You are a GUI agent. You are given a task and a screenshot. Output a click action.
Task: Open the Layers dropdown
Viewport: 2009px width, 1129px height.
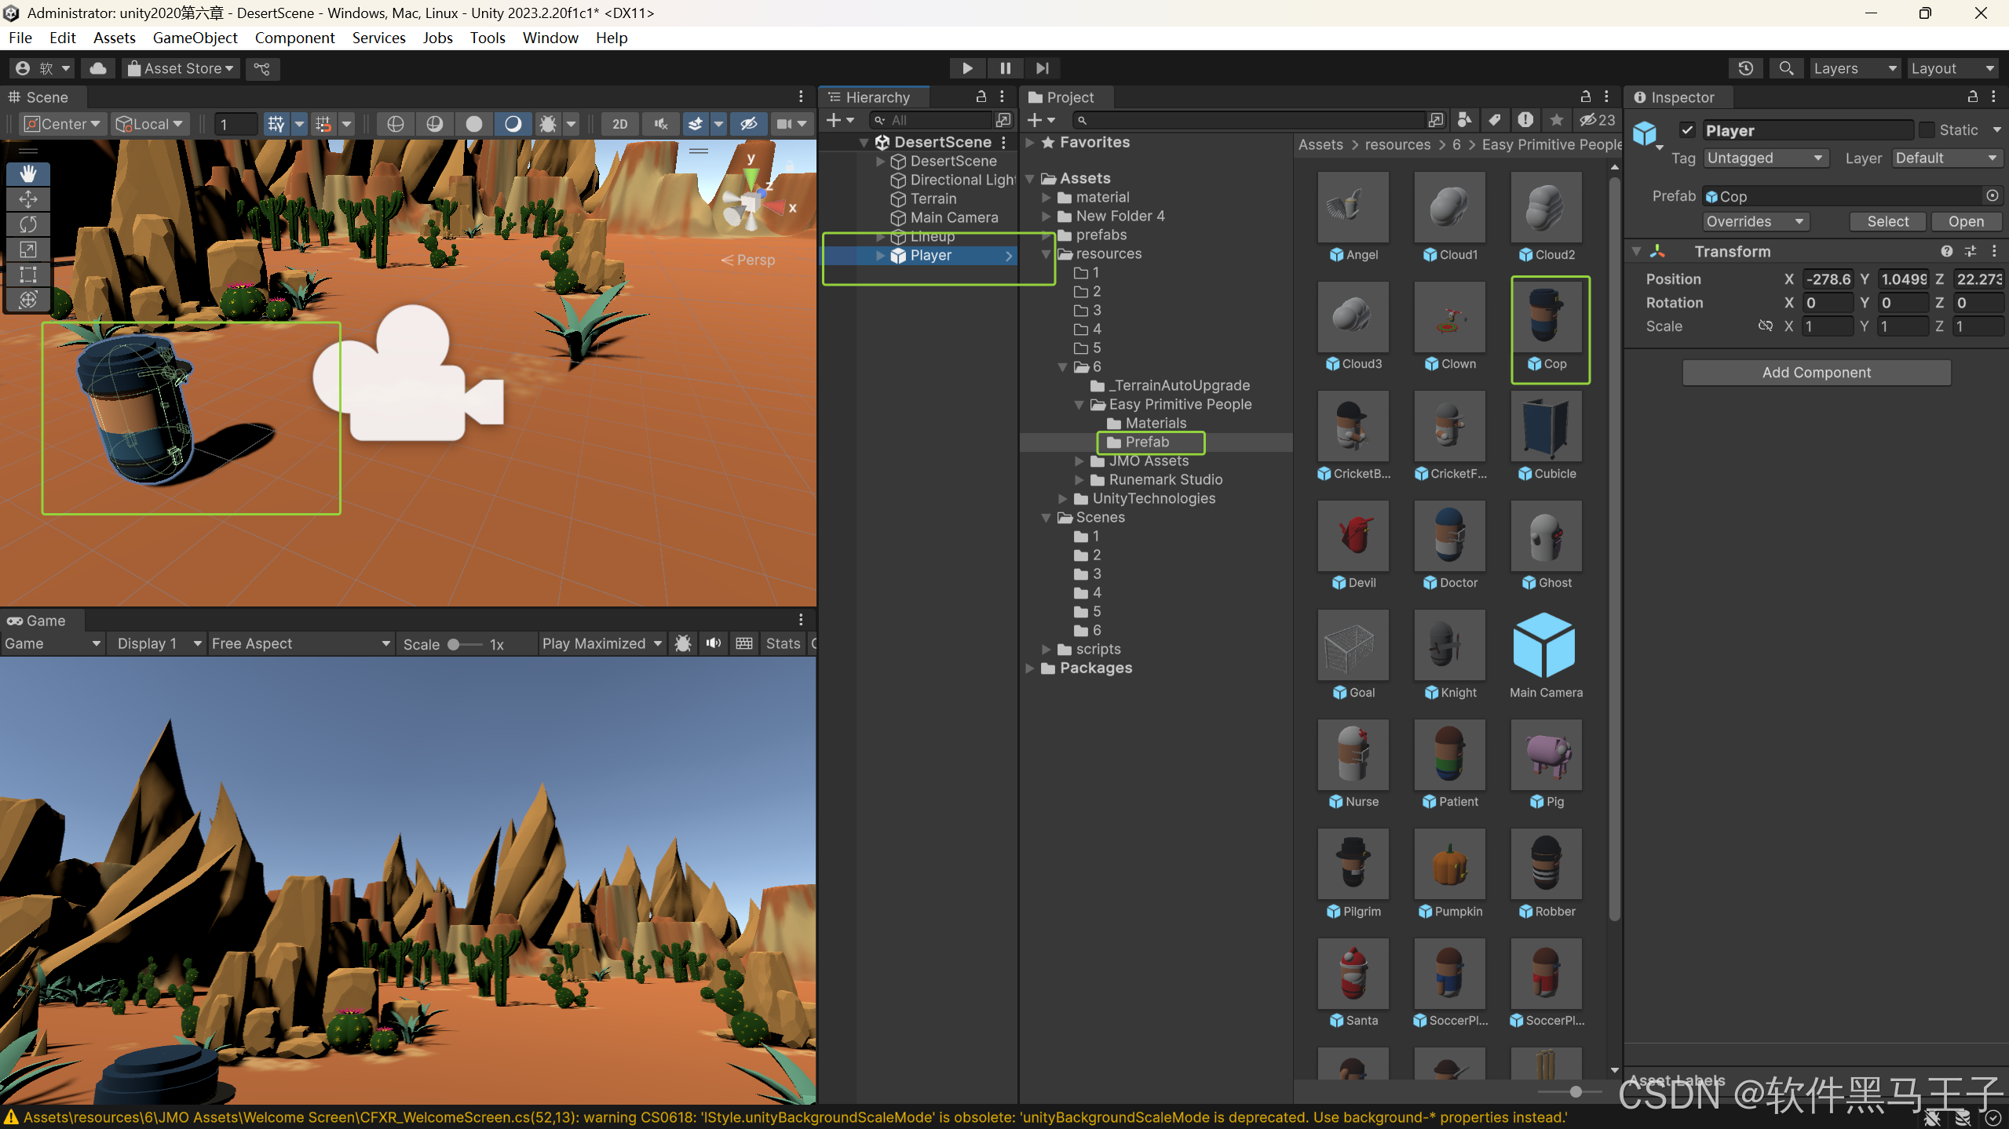click(1854, 68)
